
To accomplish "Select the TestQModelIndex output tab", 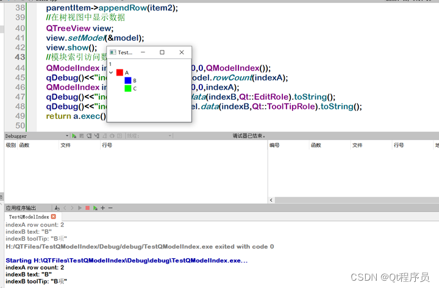I will (29, 217).
